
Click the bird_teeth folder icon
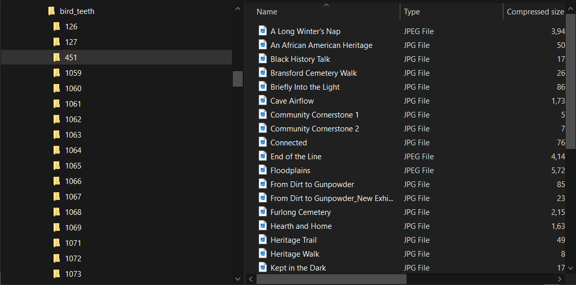pos(52,11)
